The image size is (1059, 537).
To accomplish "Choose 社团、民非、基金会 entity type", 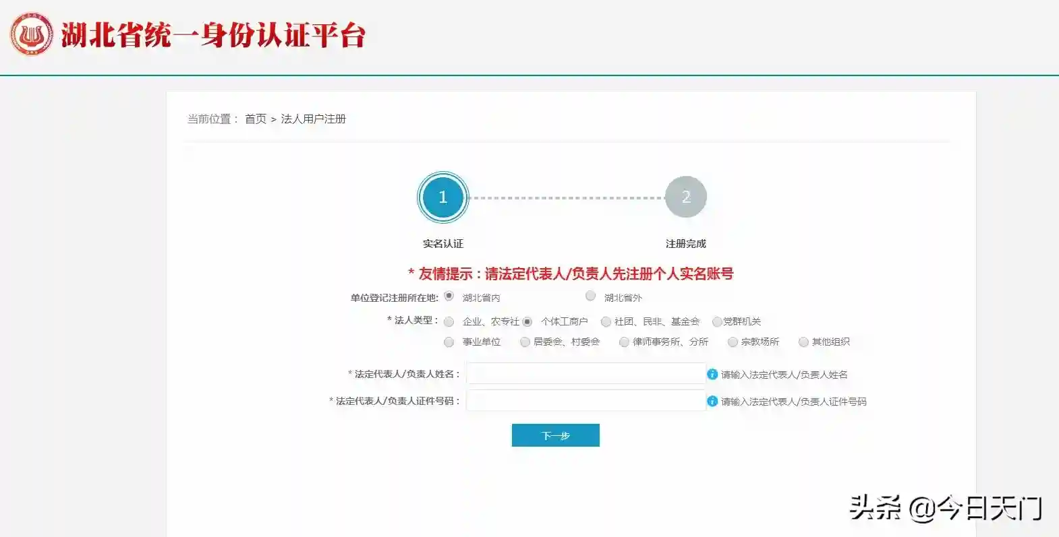I will click(606, 322).
